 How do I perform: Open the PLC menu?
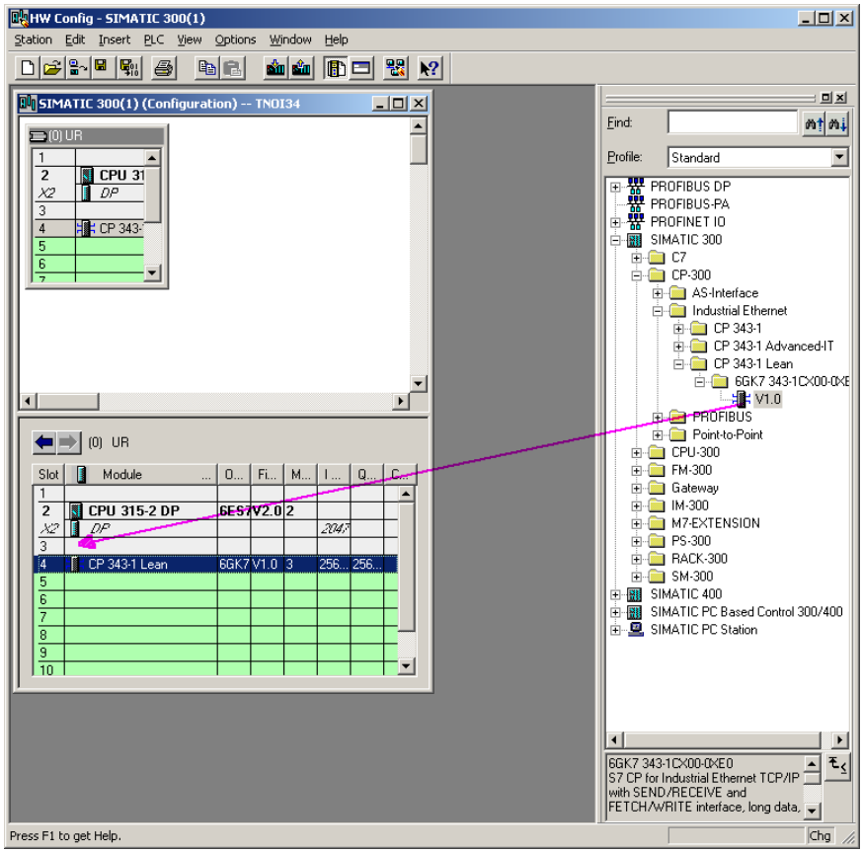click(x=153, y=39)
